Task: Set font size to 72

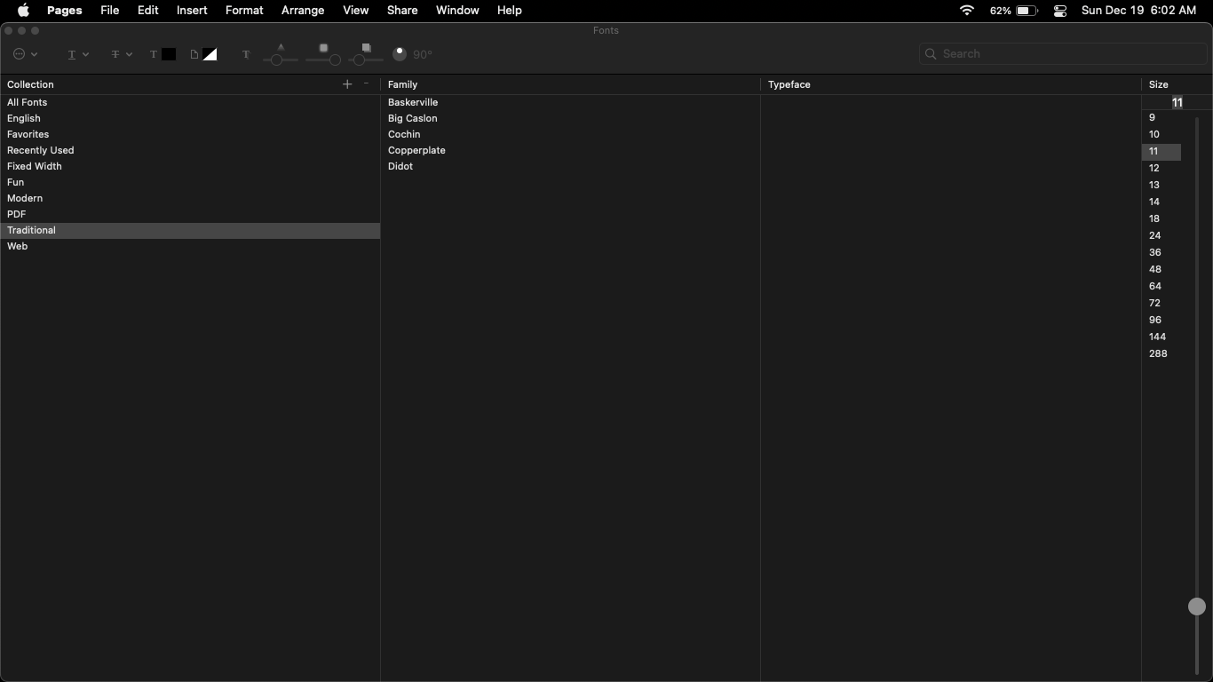Action: [1161, 303]
